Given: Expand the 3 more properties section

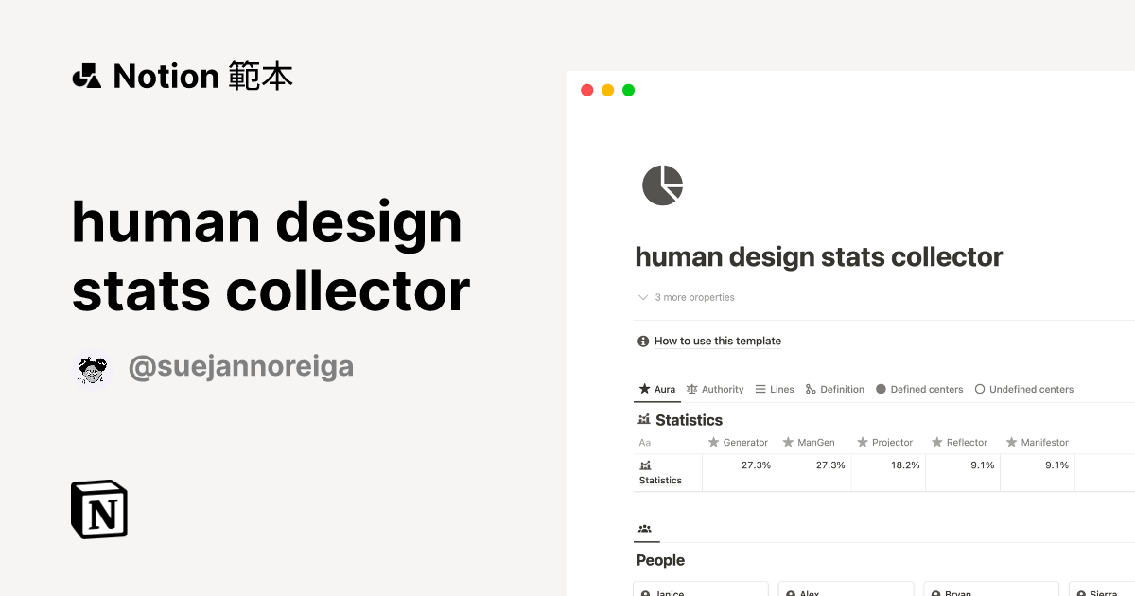Looking at the screenshot, I should click(694, 297).
